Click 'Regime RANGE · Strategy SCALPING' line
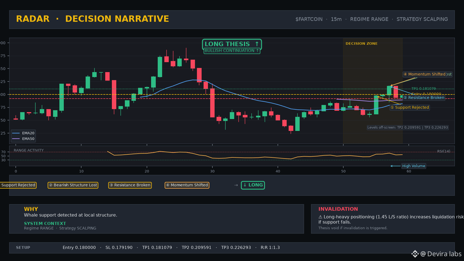 pos(60,228)
